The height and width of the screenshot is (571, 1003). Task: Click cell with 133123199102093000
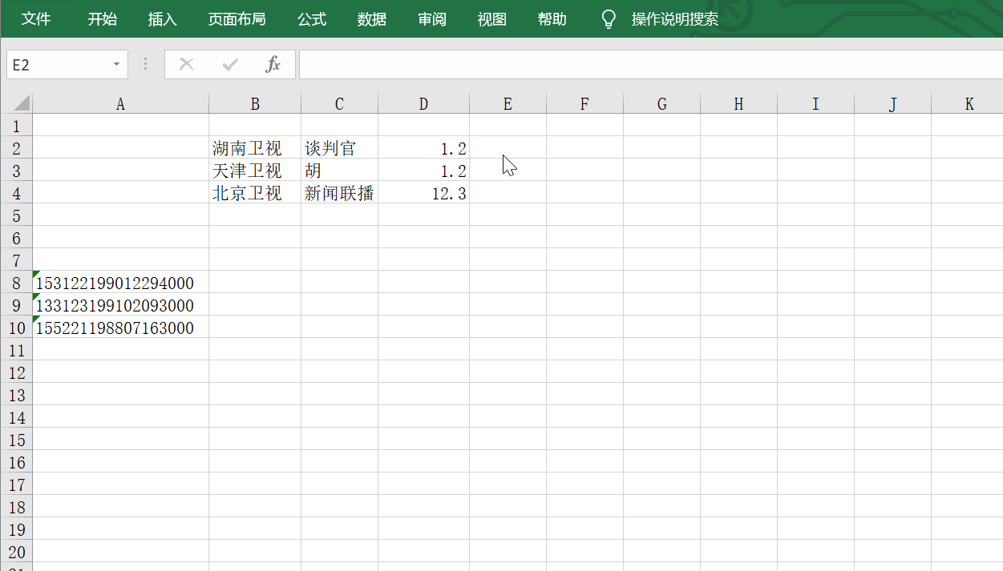coord(120,305)
